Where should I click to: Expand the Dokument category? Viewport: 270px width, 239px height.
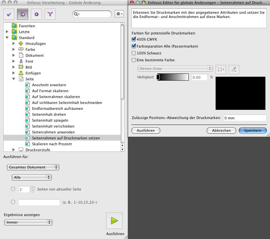14,55
